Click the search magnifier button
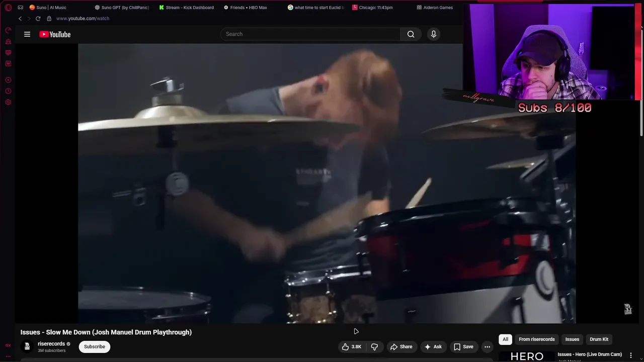 click(x=411, y=34)
